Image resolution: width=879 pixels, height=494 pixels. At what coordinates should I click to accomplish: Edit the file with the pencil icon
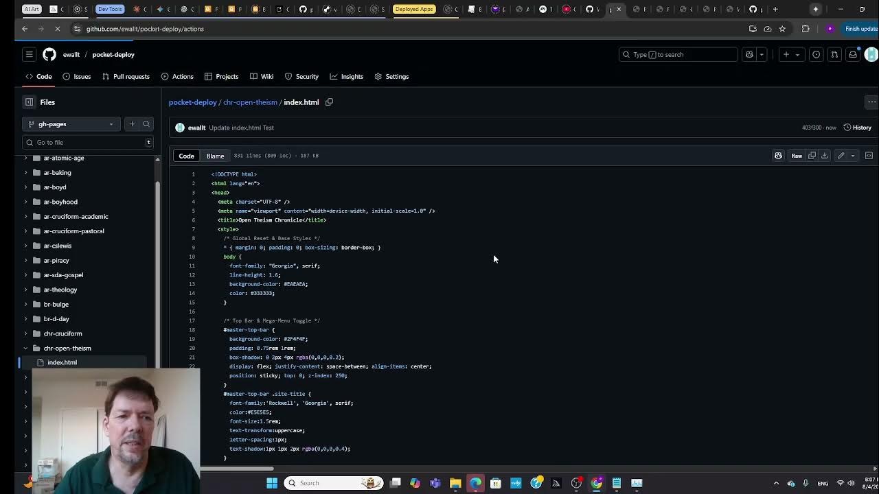pyautogui.click(x=841, y=156)
